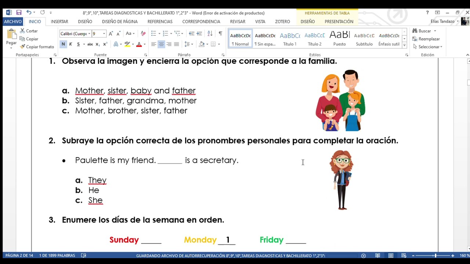Viewport: 470px width, 264px height.
Task: Click Reemplazar in Edición group
Action: (426, 39)
